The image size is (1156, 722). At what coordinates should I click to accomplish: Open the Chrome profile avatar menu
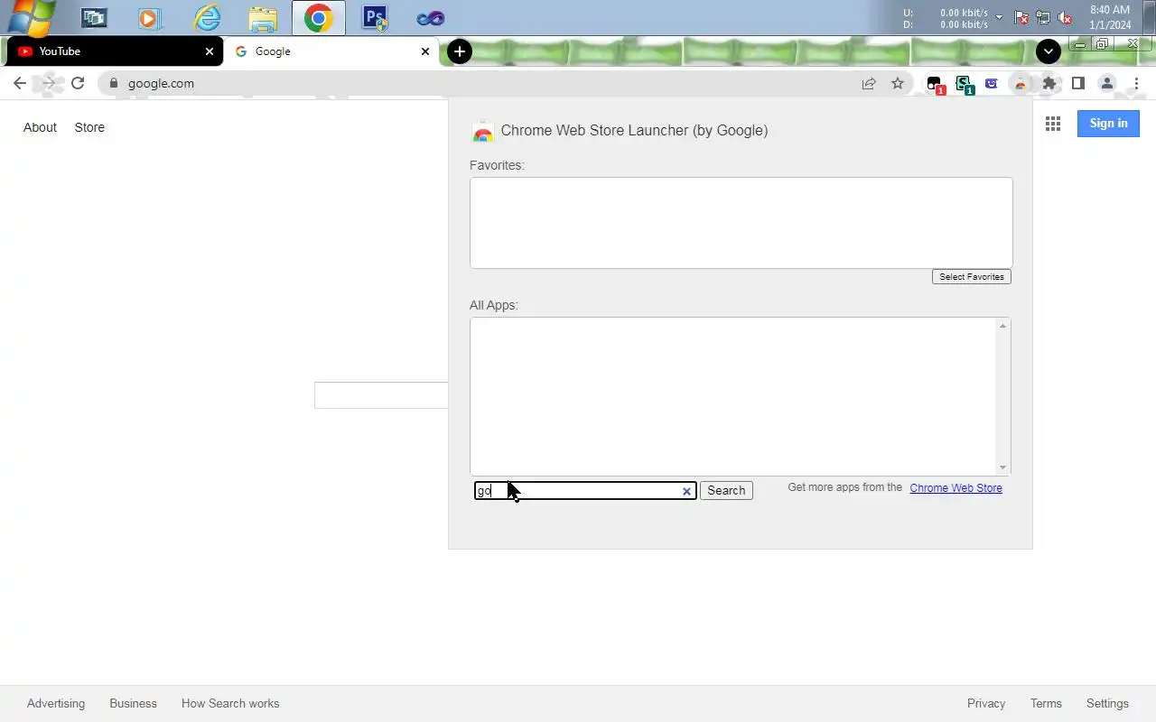click(1107, 83)
